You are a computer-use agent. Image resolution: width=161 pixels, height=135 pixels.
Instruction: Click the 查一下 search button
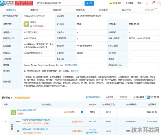(x=89, y=4)
